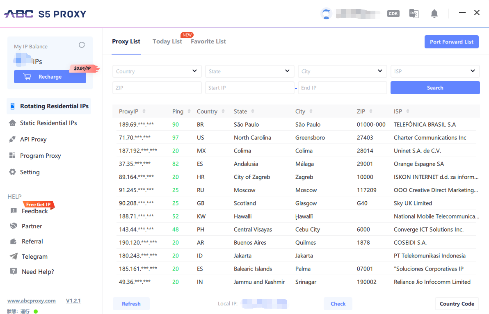Screen dimensions: 489x314
Task: Select the 190.120.***.*** proxy row
Action: (296, 242)
